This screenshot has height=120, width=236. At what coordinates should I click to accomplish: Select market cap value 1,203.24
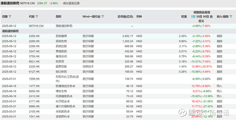[128, 41]
